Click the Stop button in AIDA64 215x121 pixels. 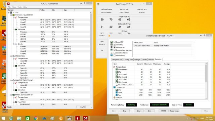point(125,111)
